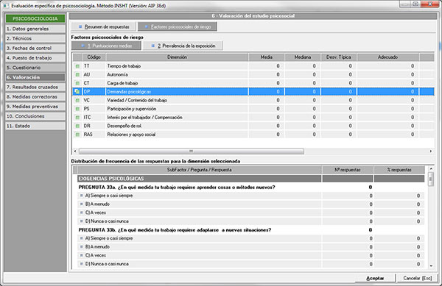Click the icon of the selected DP row
The width and height of the screenshot is (442, 286).
coord(77,92)
